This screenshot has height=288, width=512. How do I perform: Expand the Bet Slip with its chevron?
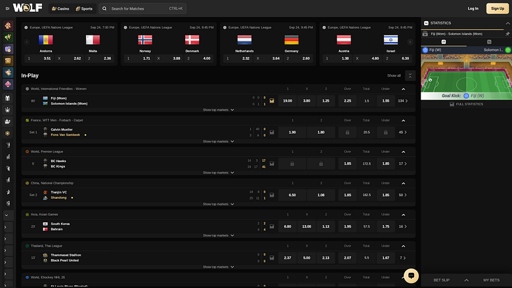(x=466, y=280)
